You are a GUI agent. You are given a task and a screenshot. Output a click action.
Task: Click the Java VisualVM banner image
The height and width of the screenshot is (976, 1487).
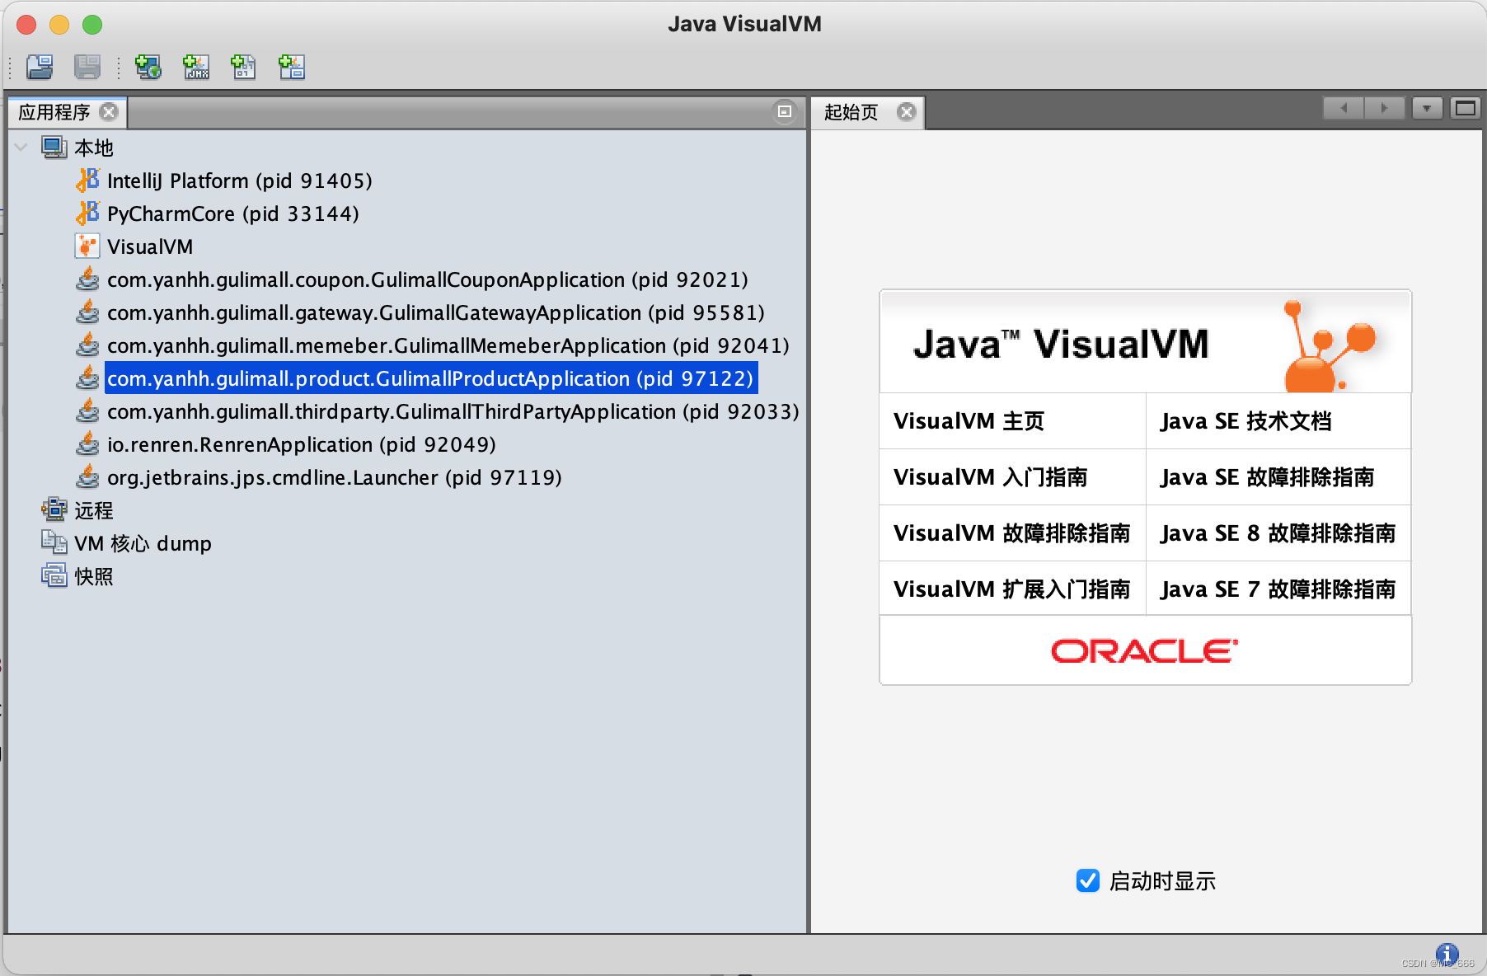click(x=1145, y=342)
